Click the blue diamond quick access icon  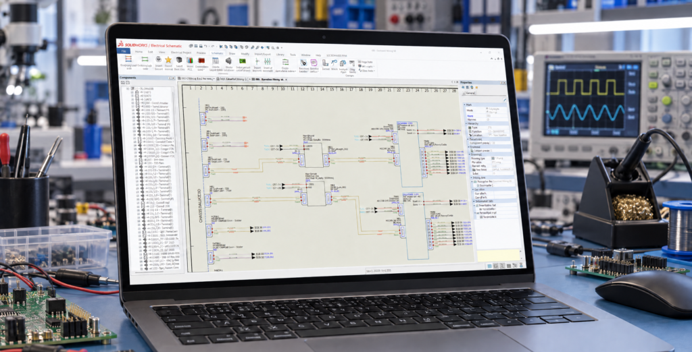(x=262, y=48)
